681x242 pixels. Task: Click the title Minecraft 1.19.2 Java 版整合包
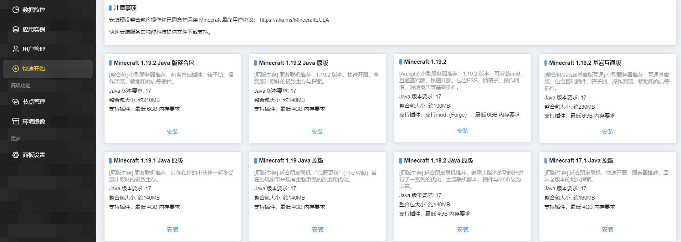pos(154,63)
